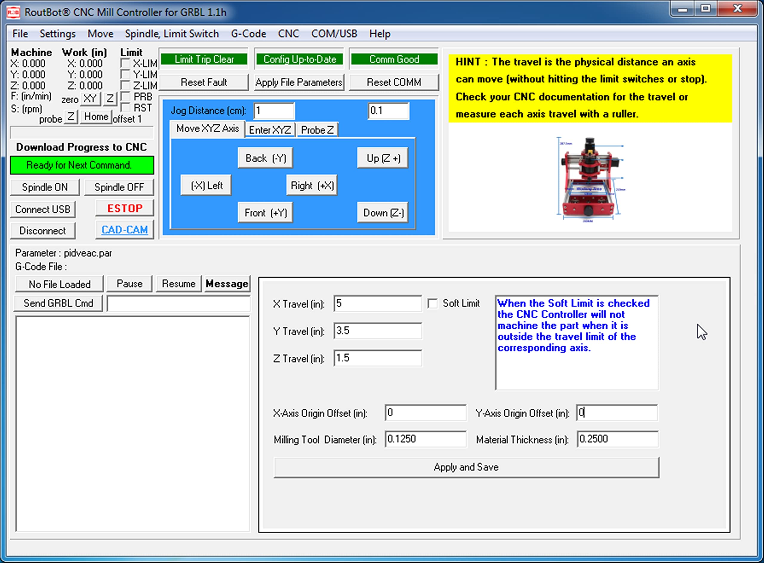Image resolution: width=764 pixels, height=563 pixels.
Task: Switch to the Probe Z tab
Action: (x=317, y=130)
